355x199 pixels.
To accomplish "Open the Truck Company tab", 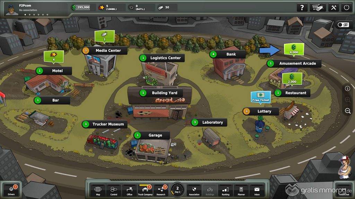I will click(145, 190).
